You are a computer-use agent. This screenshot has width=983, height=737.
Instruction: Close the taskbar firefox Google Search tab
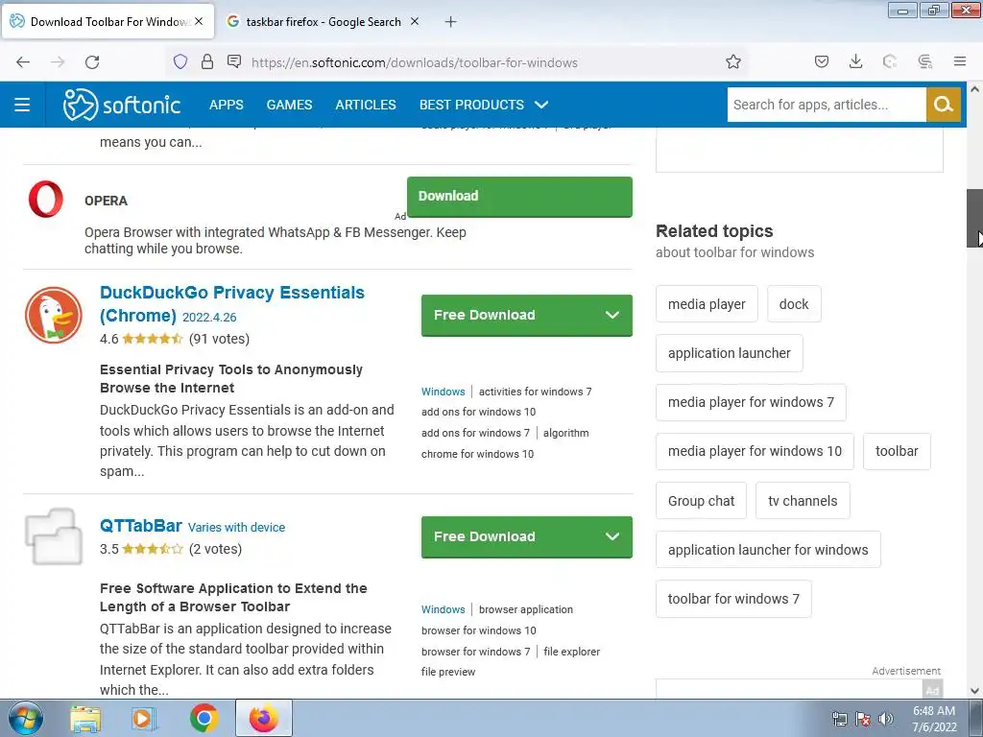415,21
